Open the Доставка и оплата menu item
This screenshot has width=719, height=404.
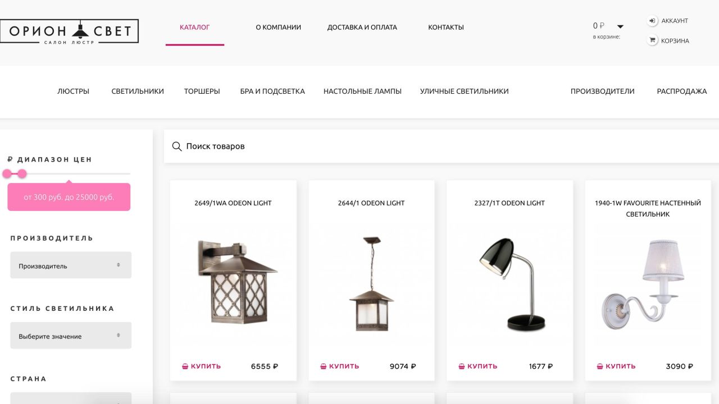(x=362, y=27)
